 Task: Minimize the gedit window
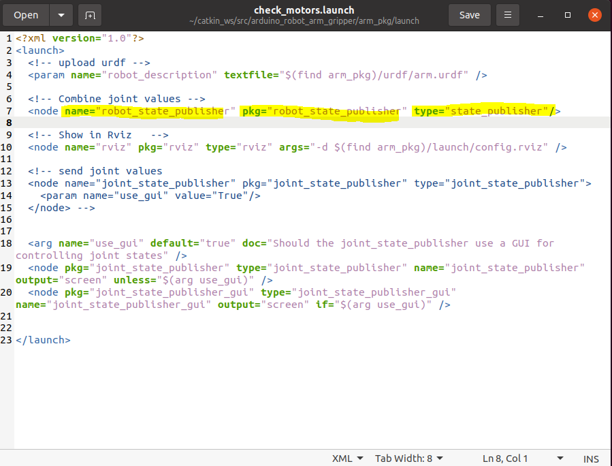pyautogui.click(x=541, y=15)
